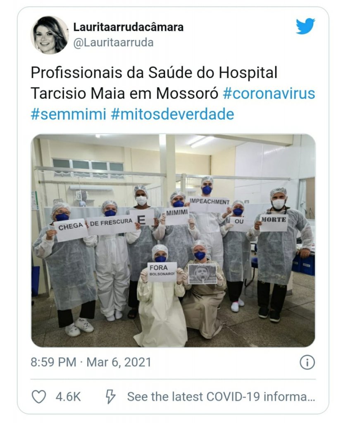Open the #mitosdeverdade hashtag
The image size is (343, 423).
172,114
